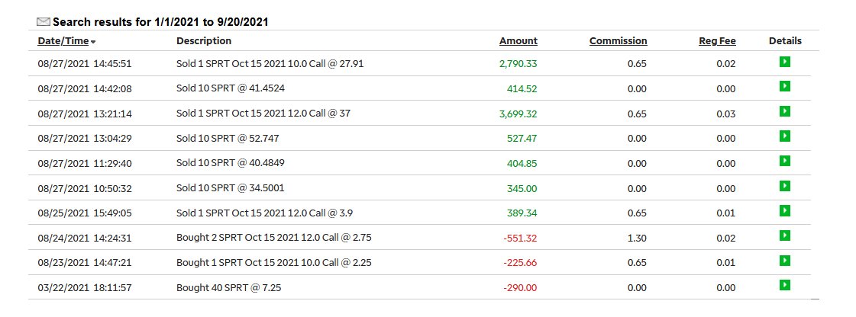The height and width of the screenshot is (317, 856).
Task: Show details for Sold 10 SPRT @ 34.5001
Action: [784, 186]
